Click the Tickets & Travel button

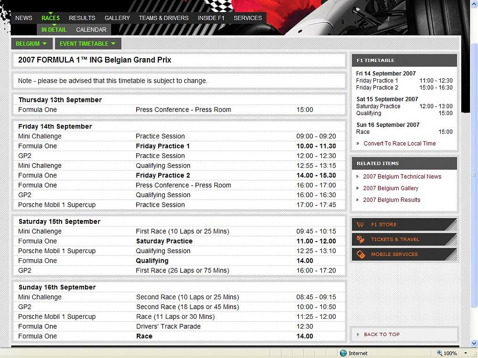pyautogui.click(x=404, y=239)
